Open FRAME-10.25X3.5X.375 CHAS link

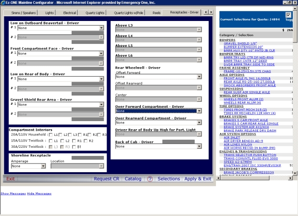pyautogui.click(x=247, y=72)
